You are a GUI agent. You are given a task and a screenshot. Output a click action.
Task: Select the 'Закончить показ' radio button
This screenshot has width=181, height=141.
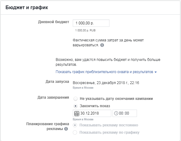[76, 106]
